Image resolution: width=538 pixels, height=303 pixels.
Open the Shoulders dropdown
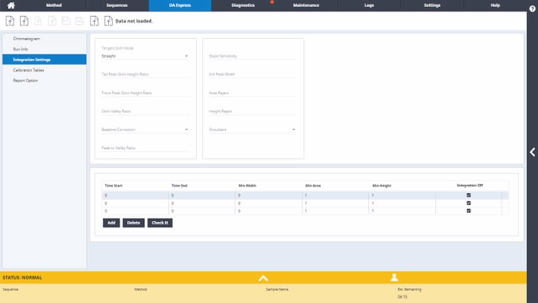252,130
